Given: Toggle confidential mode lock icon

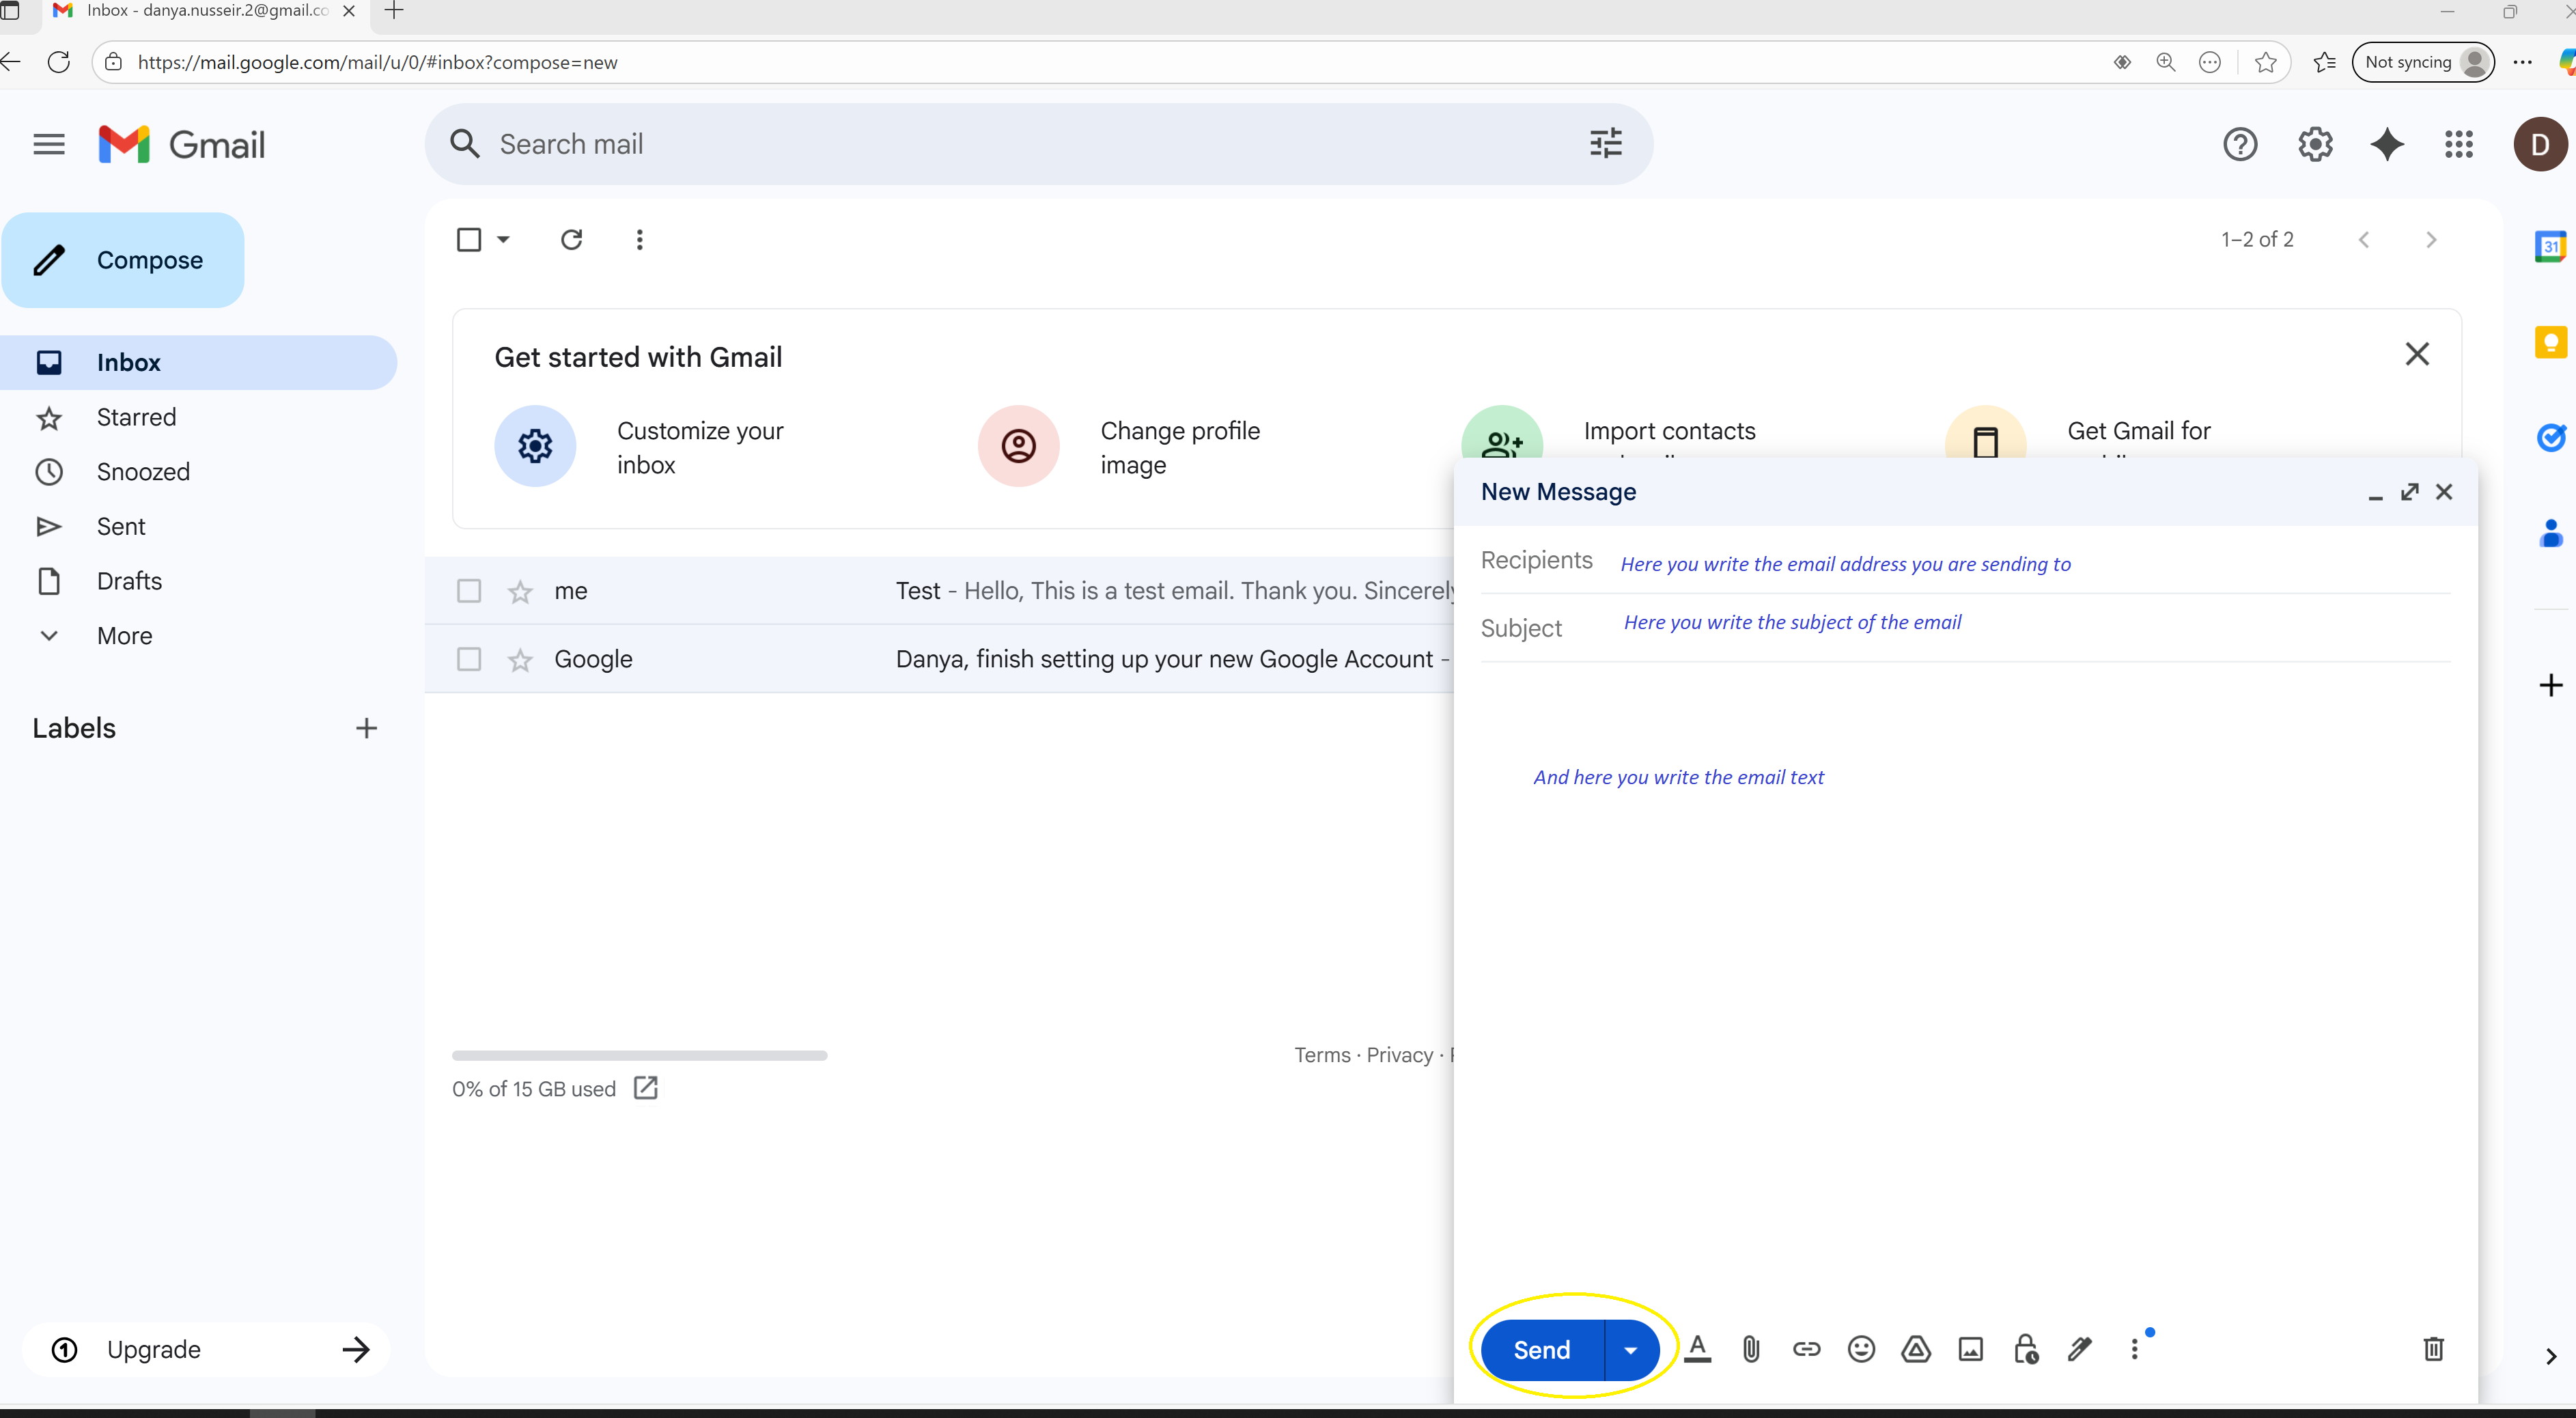Looking at the screenshot, I should point(2025,1350).
